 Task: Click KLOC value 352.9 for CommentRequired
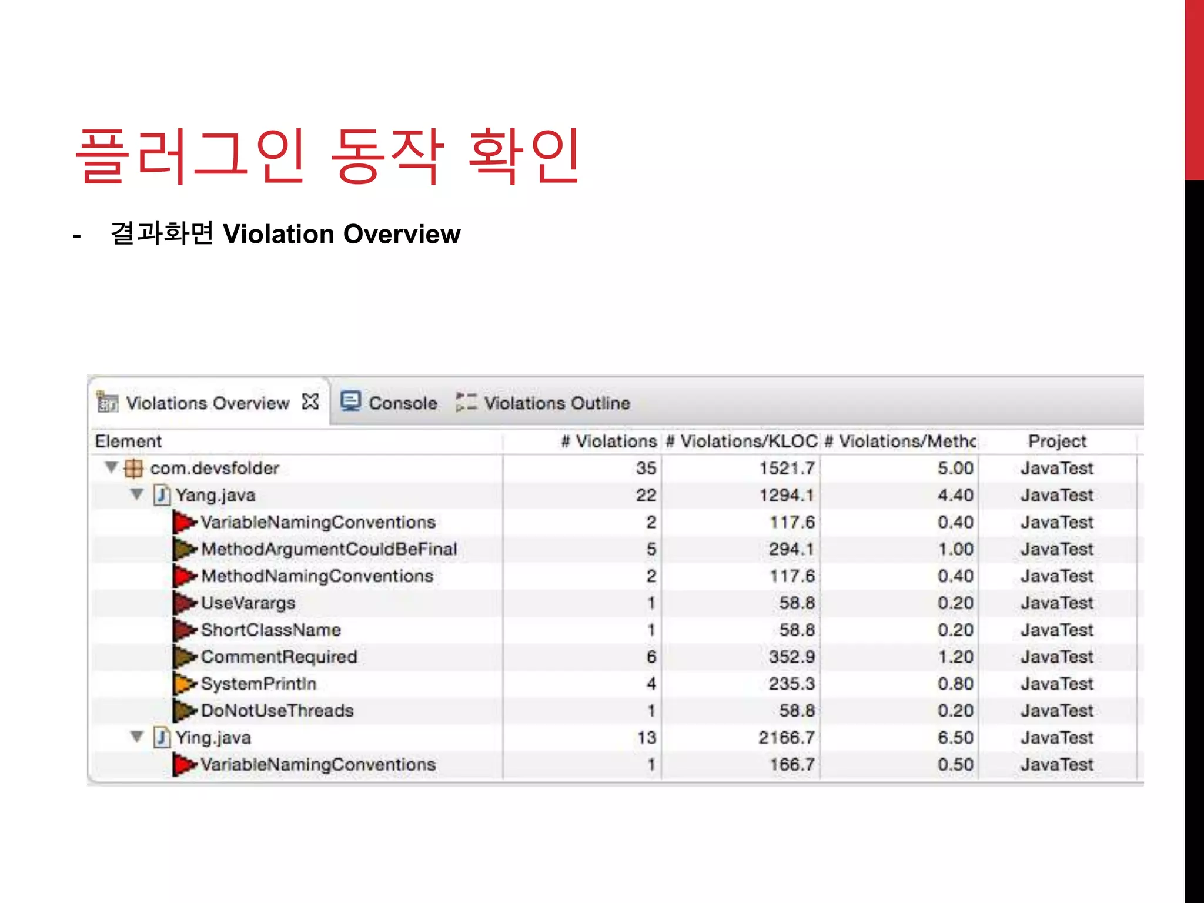tap(792, 657)
